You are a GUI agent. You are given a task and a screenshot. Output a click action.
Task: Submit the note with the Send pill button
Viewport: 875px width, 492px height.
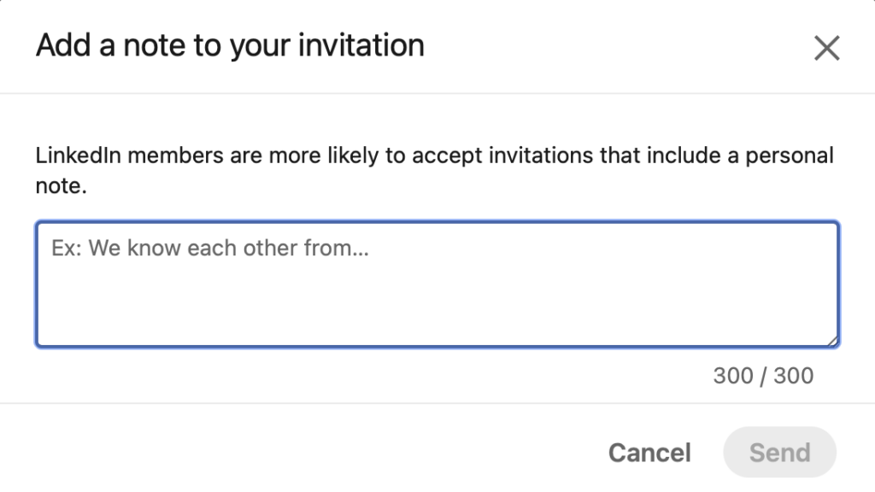[x=779, y=452]
